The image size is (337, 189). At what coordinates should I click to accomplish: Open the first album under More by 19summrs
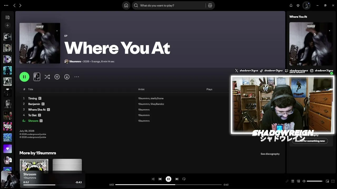click(x=34, y=166)
